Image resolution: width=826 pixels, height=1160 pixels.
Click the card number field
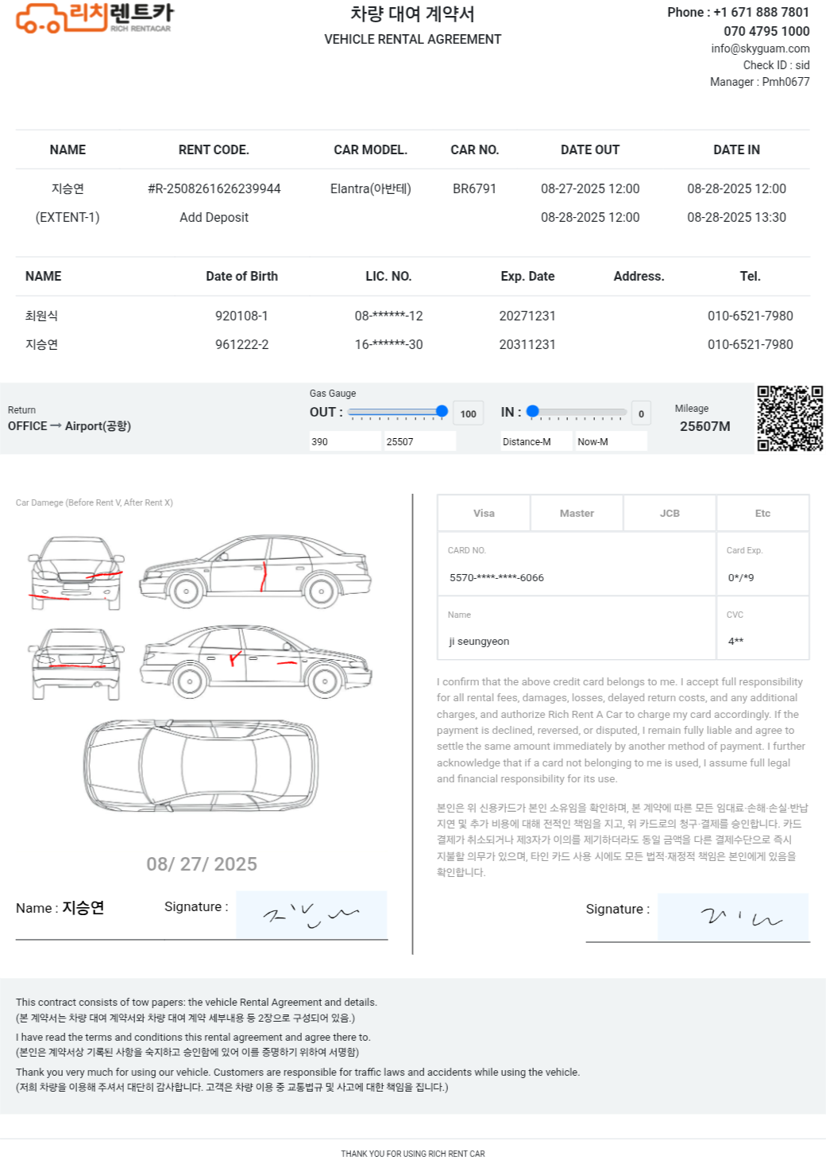(x=577, y=577)
